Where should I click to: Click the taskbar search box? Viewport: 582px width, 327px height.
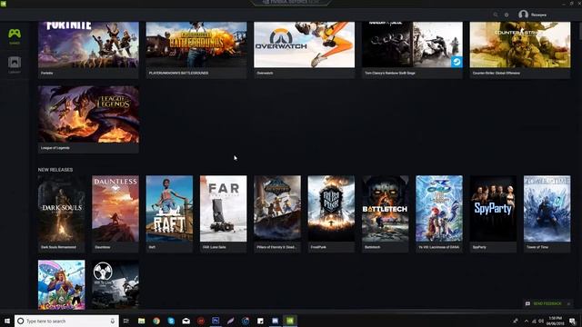coord(66,321)
